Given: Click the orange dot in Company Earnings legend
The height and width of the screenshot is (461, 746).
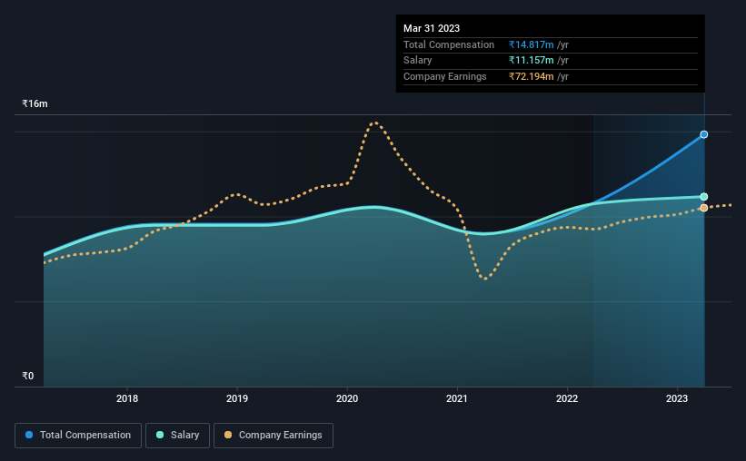Looking at the screenshot, I should point(228,435).
